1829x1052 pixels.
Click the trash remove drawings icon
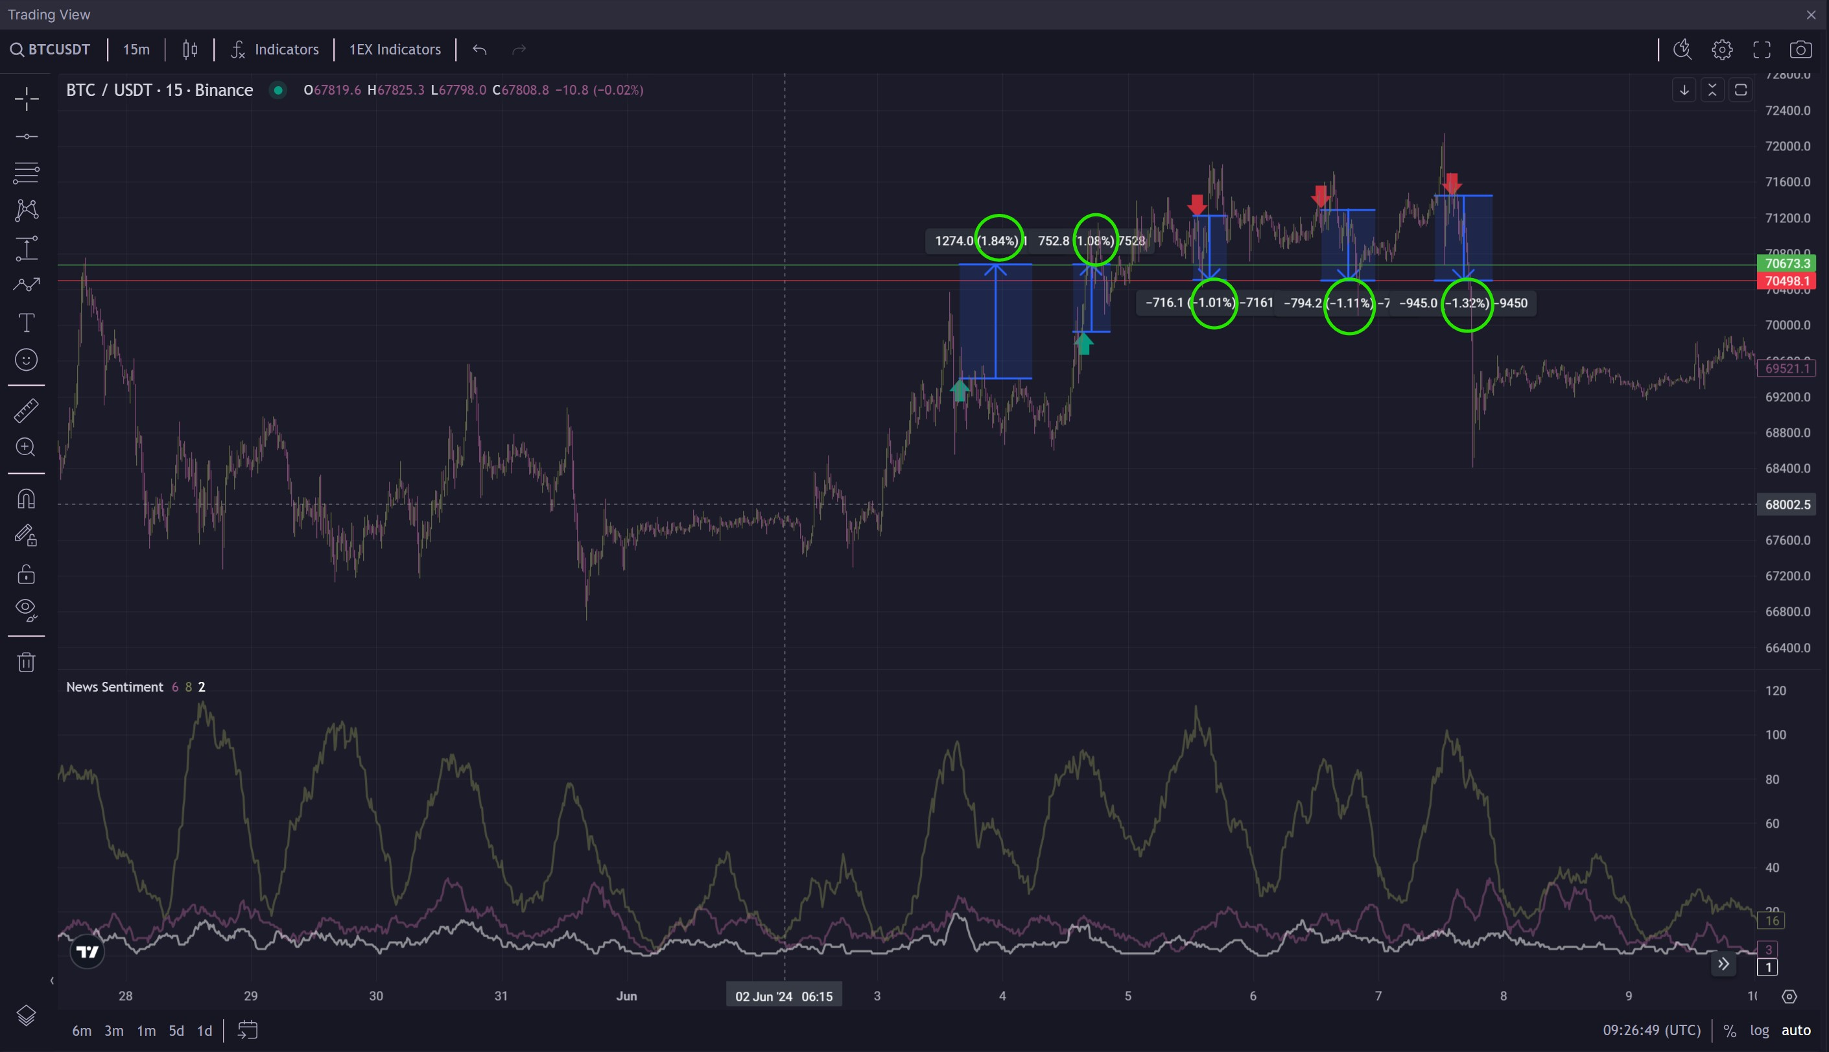27,662
